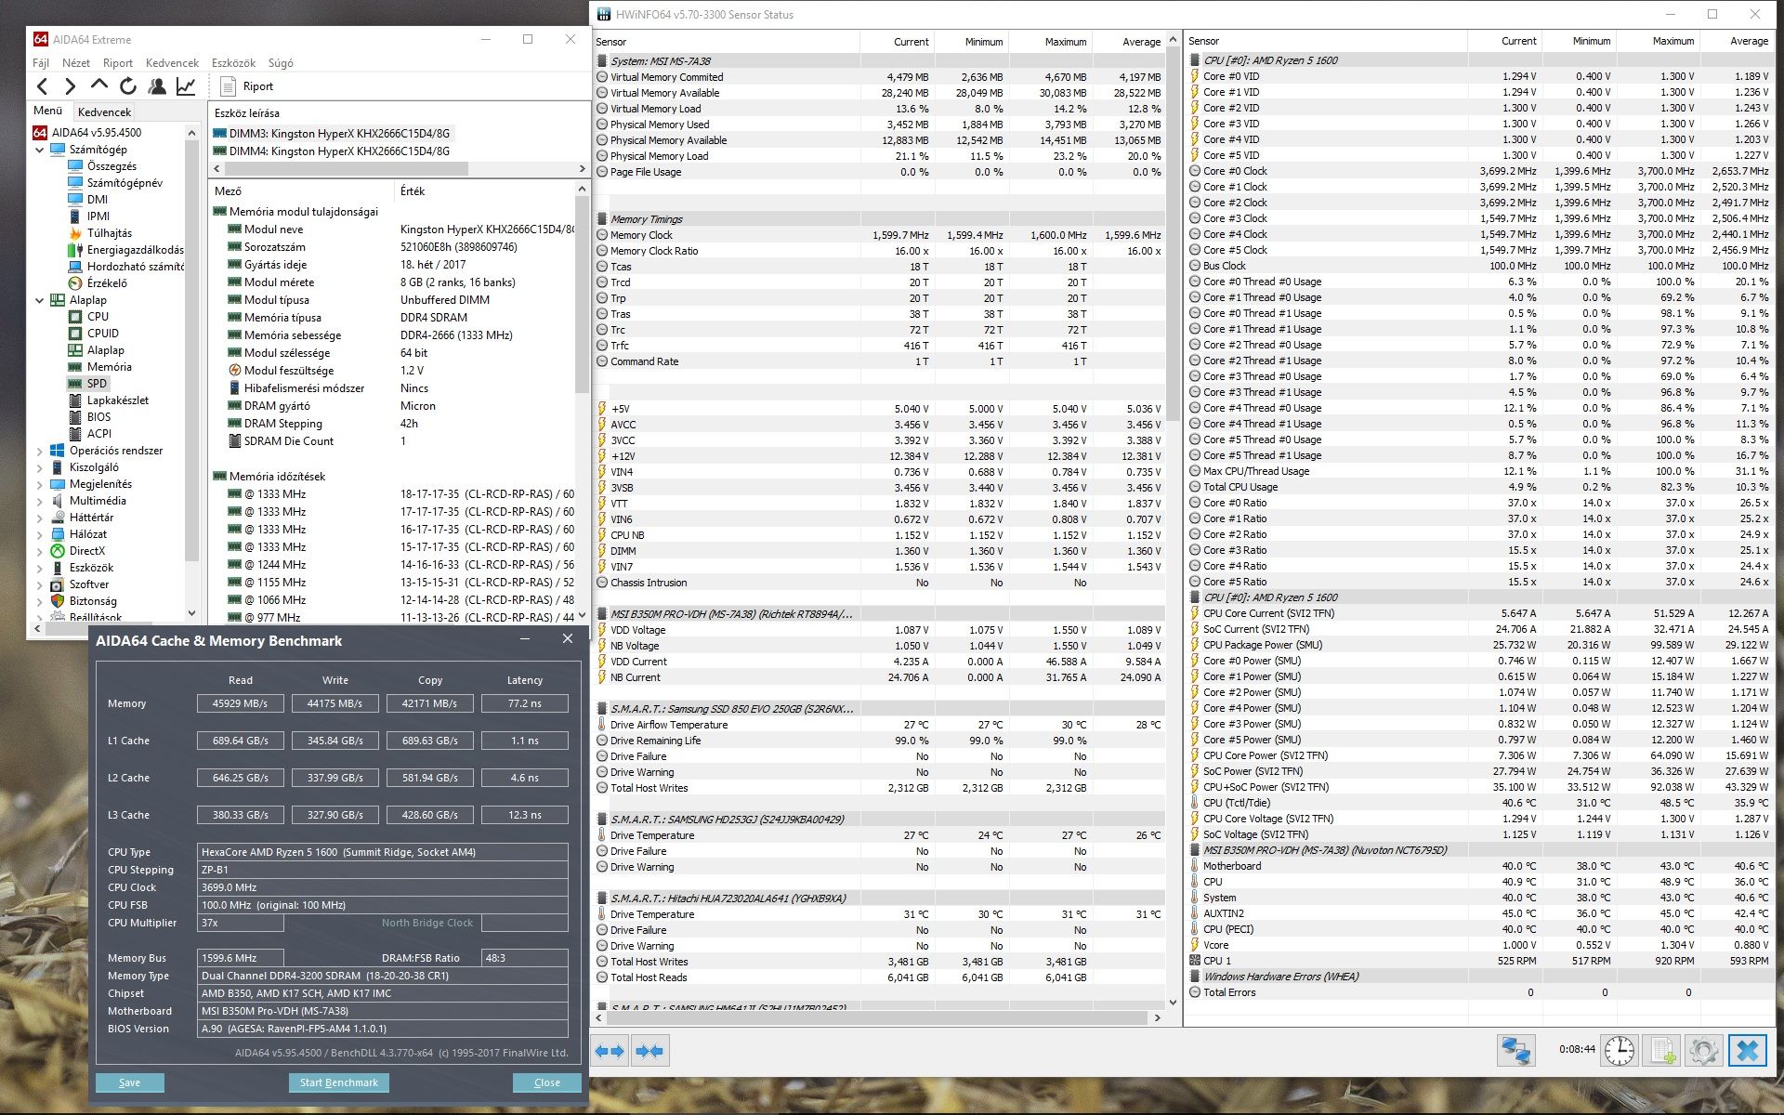1784x1115 pixels.
Task: Click CPU Package Power (SMU) sensor row
Action: [1479, 645]
